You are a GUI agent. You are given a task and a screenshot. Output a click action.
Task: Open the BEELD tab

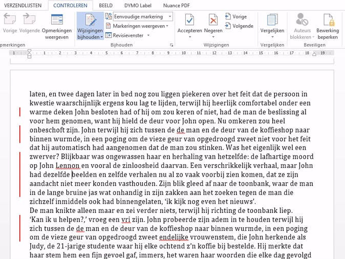105,6
